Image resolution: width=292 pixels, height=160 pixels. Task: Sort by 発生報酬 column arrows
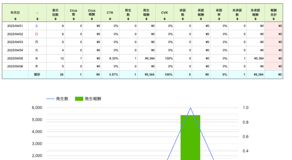coord(146,19)
